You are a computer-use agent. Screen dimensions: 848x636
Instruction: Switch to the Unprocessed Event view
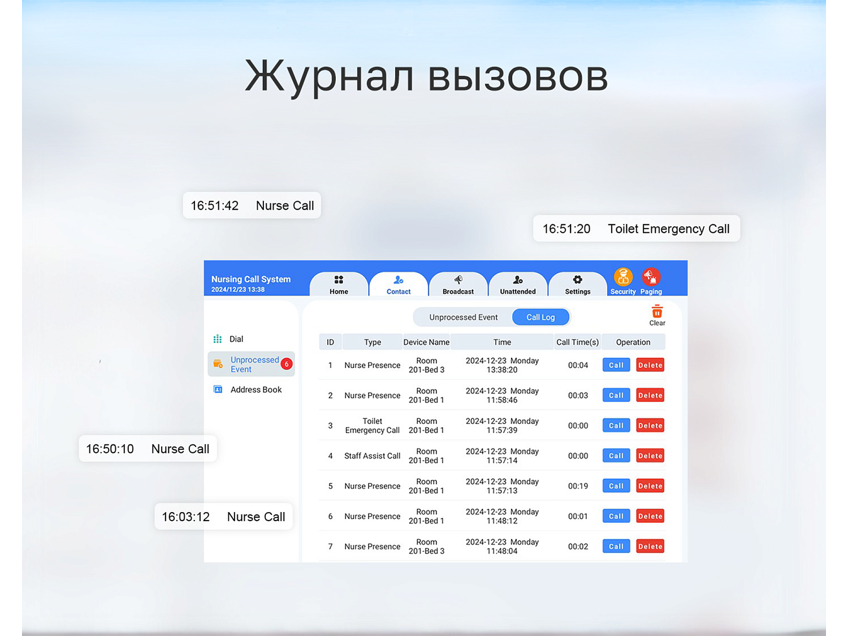(x=464, y=317)
